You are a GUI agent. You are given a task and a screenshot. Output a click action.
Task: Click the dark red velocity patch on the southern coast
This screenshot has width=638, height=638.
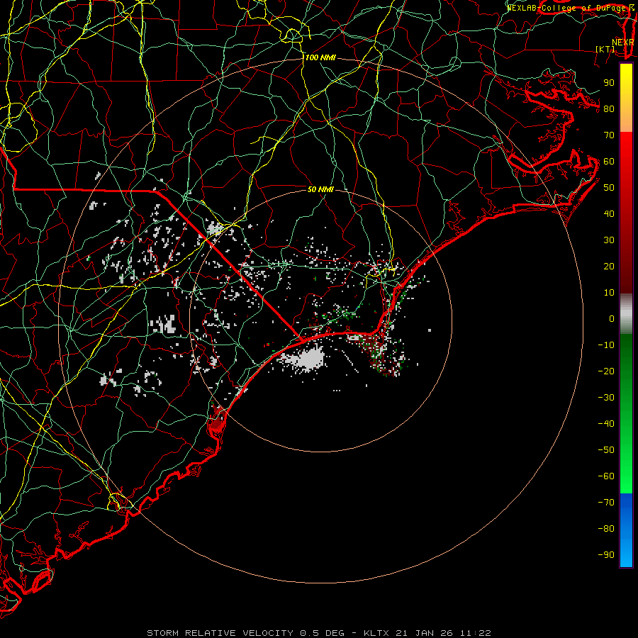[216, 424]
